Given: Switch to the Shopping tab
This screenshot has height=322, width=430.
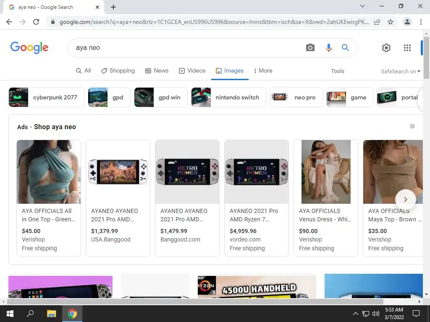Looking at the screenshot, I should 118,70.
